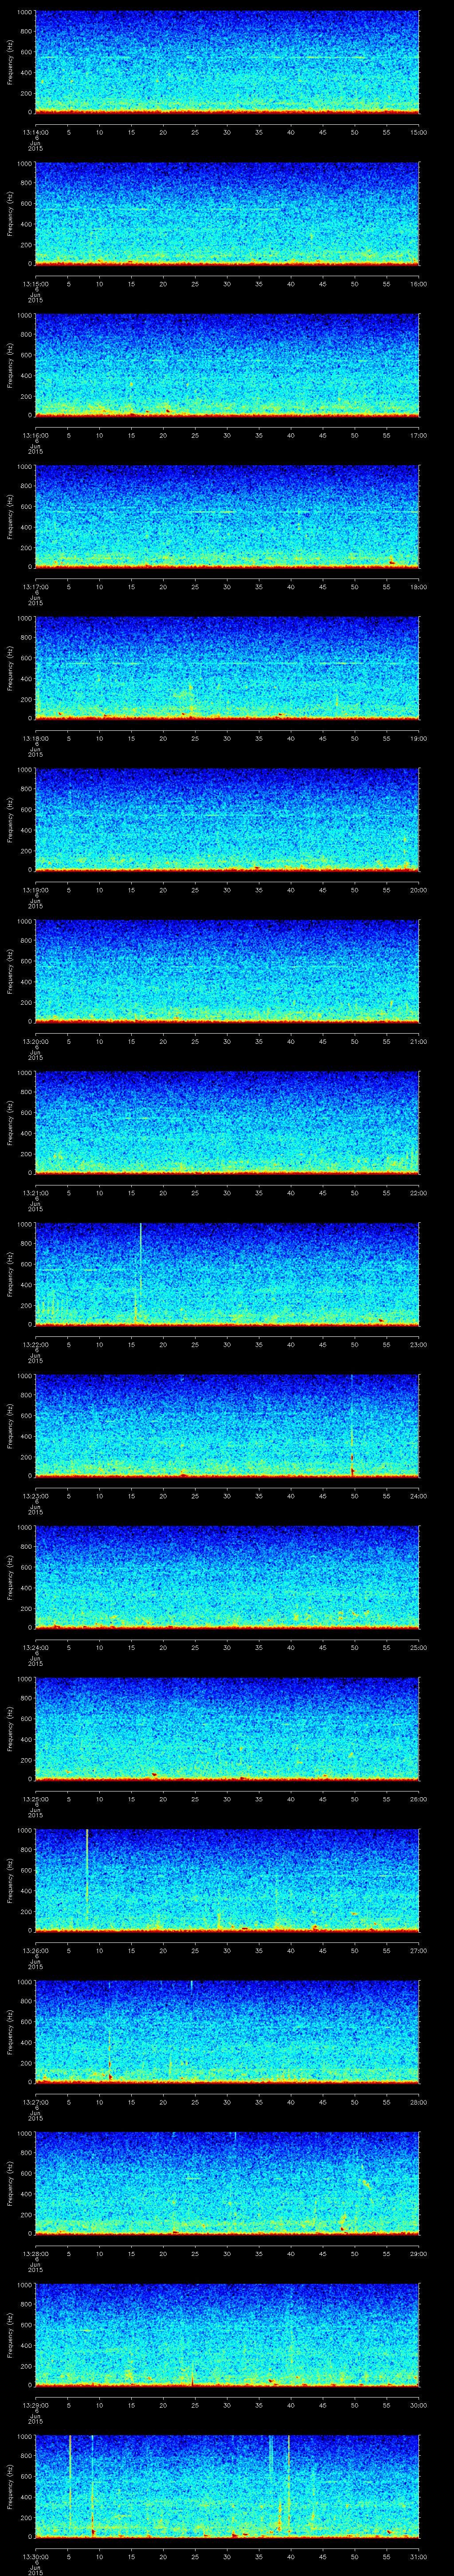Select the spectrogram panel starting at 13:26:00
The height and width of the screenshot is (2576, 454).
point(227,1880)
